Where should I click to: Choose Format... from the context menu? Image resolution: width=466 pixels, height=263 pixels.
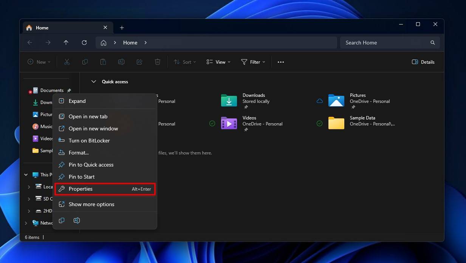click(79, 153)
